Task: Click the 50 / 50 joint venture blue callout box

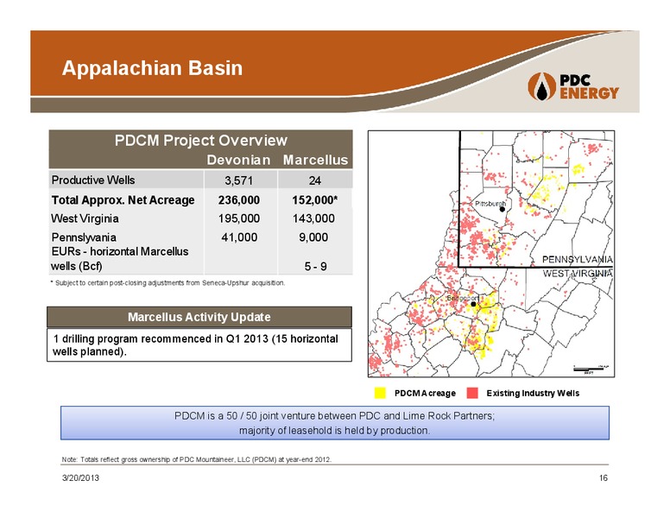Action: [x=335, y=423]
